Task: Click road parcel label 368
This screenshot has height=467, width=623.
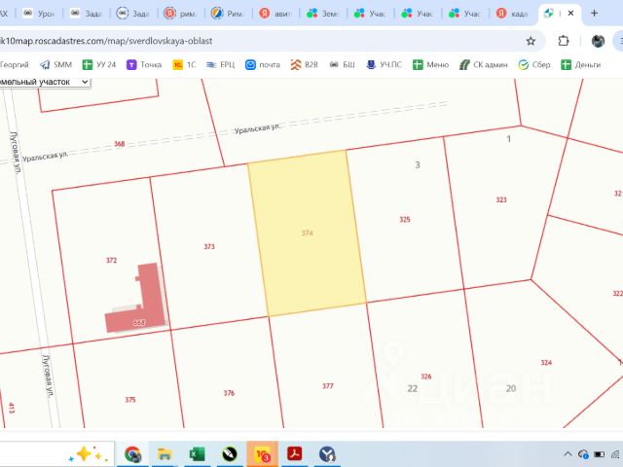Action: click(119, 144)
